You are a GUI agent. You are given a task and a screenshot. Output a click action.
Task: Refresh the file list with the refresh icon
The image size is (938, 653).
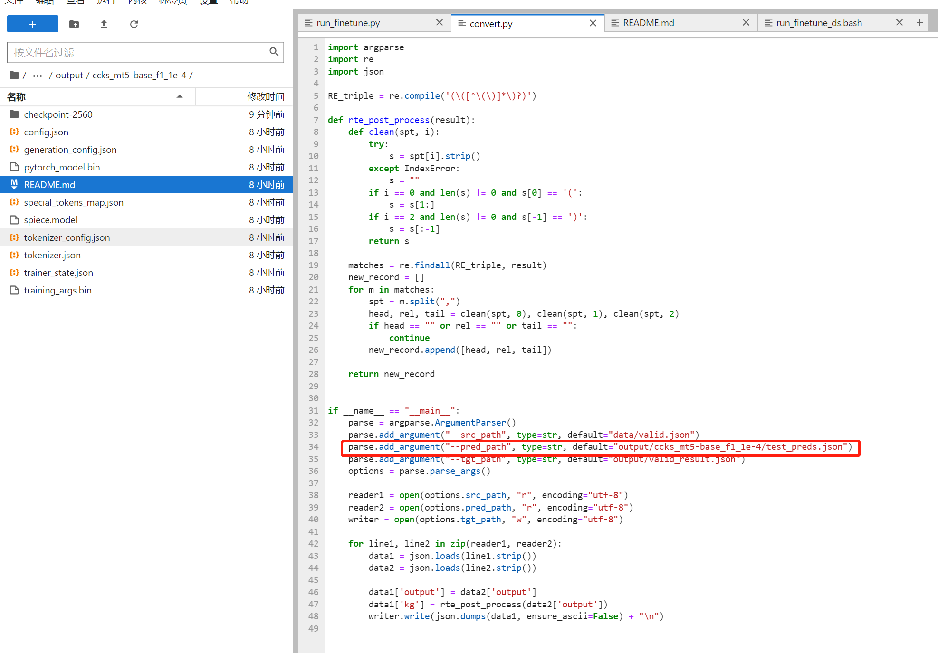[x=134, y=24]
